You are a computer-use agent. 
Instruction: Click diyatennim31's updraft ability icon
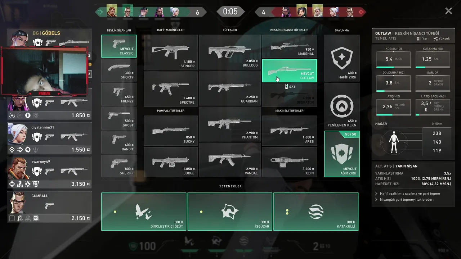[x=12, y=150]
